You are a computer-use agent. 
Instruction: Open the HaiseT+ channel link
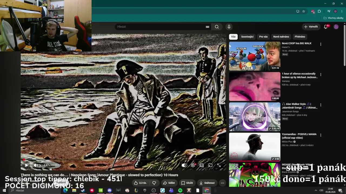click(x=286, y=47)
